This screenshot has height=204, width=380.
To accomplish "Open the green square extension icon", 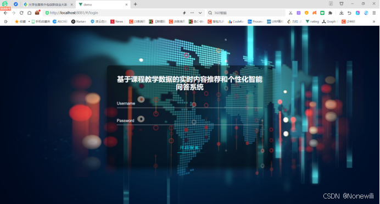I will point(322,13).
